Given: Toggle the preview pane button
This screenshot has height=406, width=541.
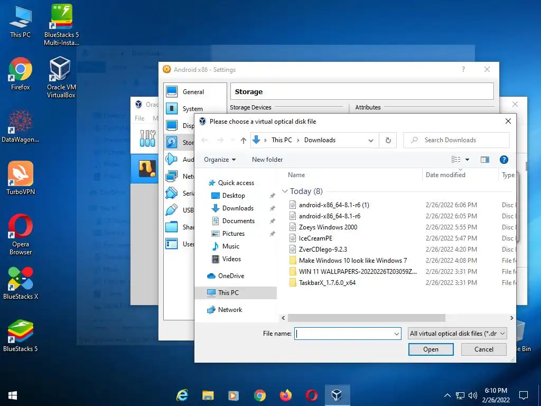Looking at the screenshot, I should (x=485, y=160).
